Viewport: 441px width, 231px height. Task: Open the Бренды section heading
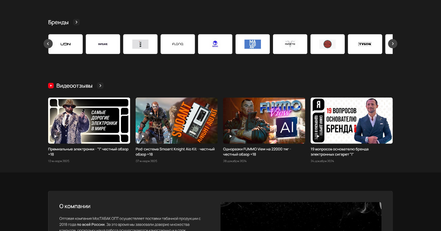tap(58, 22)
